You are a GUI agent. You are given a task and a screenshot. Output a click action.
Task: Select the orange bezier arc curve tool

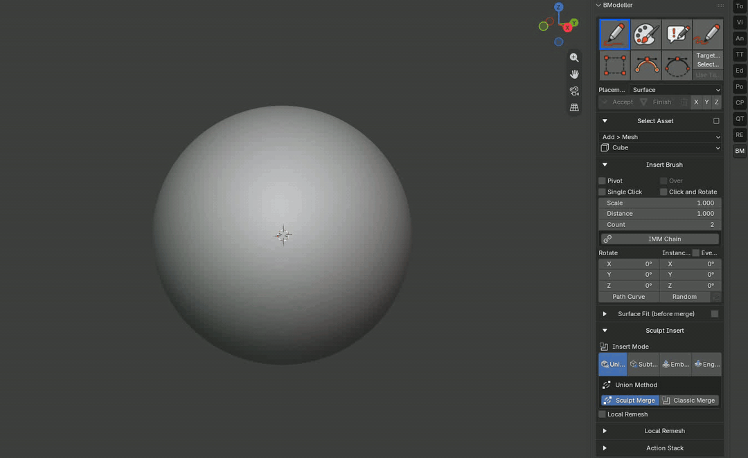(x=645, y=65)
